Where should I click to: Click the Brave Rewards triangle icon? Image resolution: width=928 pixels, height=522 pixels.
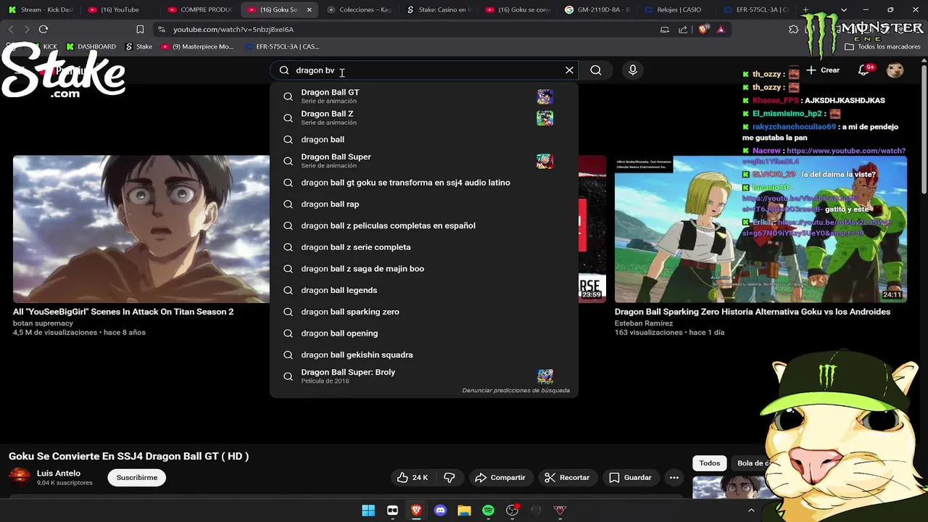point(721,29)
